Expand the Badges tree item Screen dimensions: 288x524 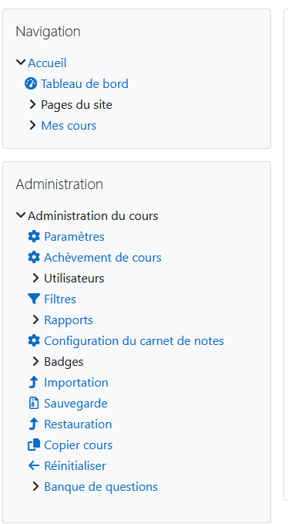coord(35,361)
